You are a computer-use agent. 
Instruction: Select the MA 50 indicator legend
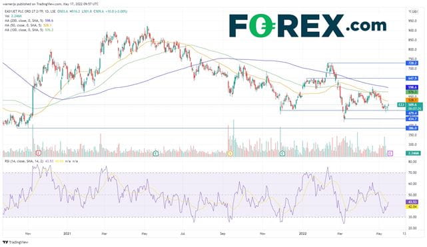pos(28,25)
